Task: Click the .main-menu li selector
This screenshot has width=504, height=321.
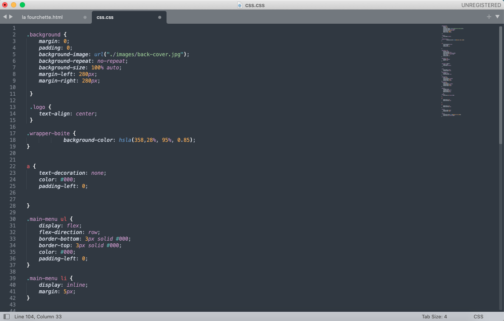Action: click(x=47, y=278)
